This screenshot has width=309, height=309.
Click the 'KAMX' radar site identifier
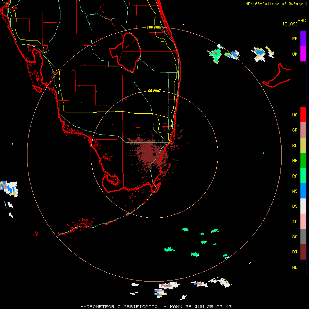(x=176, y=307)
